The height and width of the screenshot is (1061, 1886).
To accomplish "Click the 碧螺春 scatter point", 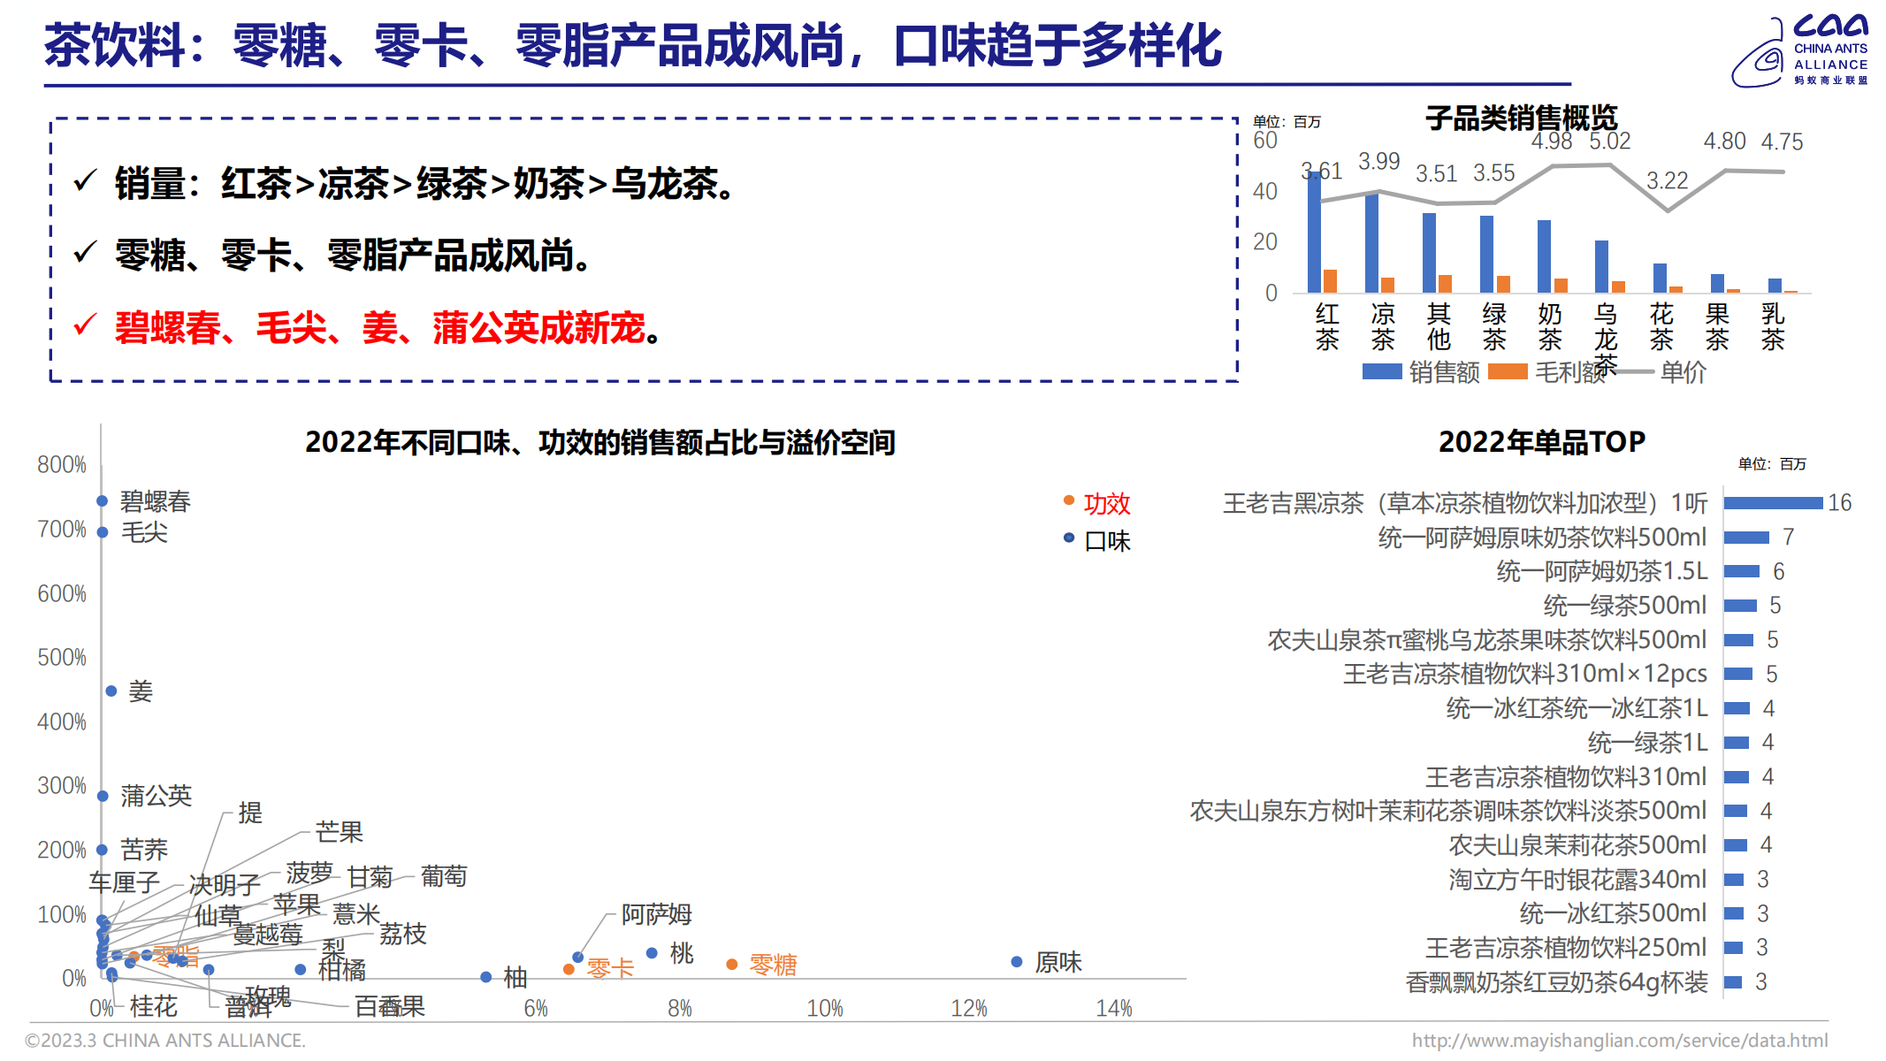I will (103, 501).
